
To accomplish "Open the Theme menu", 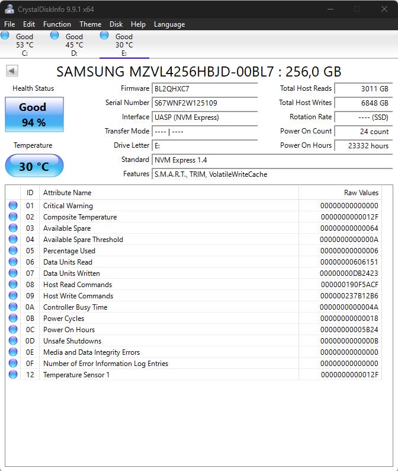I will tap(90, 24).
